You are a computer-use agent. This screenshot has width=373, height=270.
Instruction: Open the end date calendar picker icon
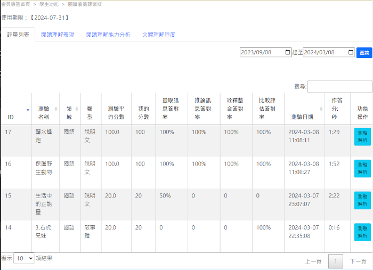[x=350, y=52]
